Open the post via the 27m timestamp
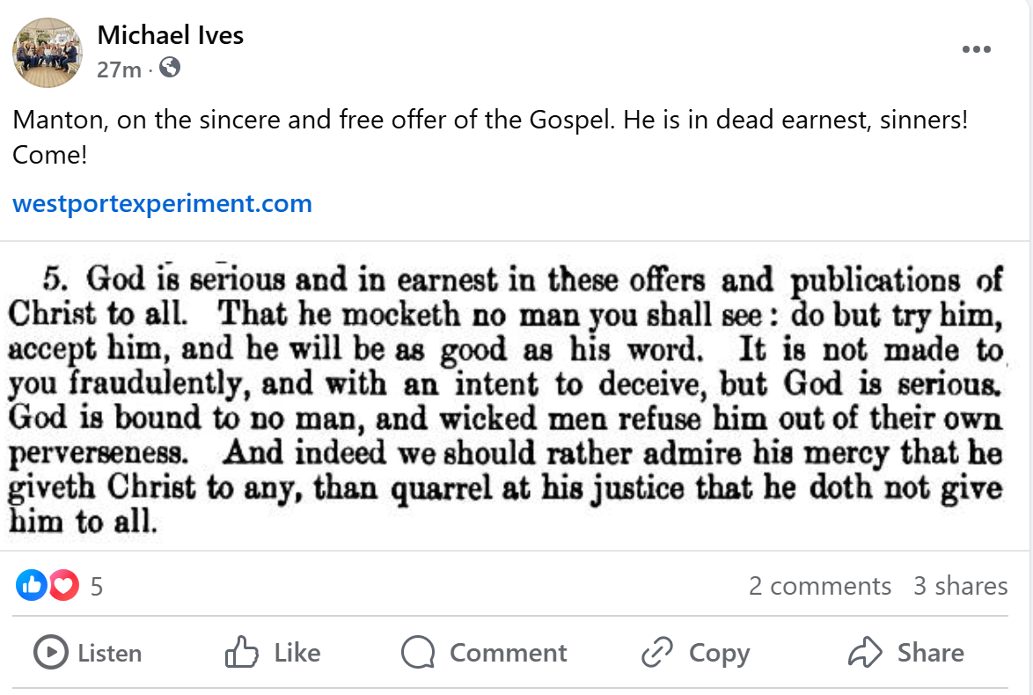Screen dimensions: 1033x695 point(118,69)
